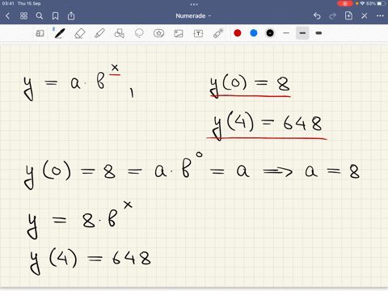Select the Lasso selection tool
Viewport: 388px width, 291px height.
[x=139, y=33]
